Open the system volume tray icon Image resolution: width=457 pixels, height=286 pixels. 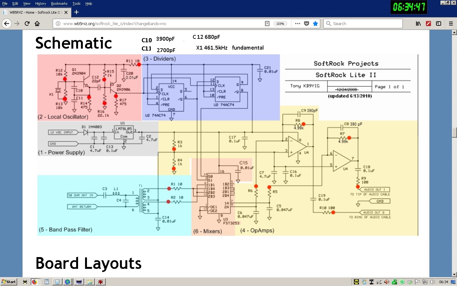click(432, 282)
